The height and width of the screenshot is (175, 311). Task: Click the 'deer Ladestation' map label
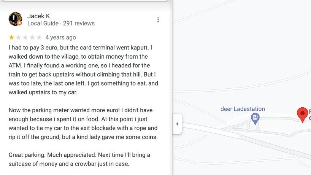(243, 109)
